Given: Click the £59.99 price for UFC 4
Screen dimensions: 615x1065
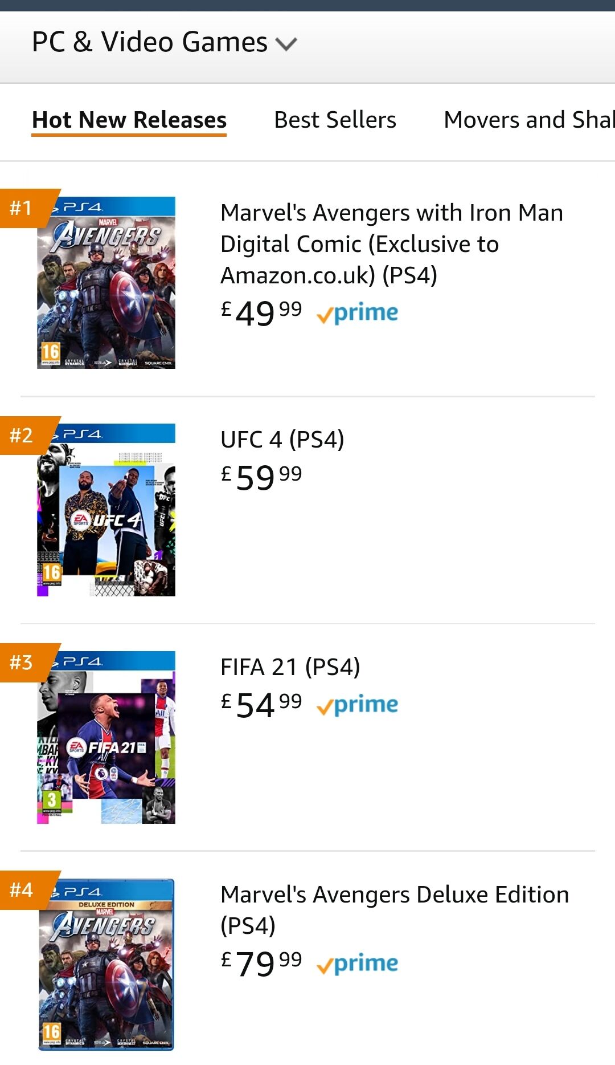Looking at the screenshot, I should [x=261, y=477].
